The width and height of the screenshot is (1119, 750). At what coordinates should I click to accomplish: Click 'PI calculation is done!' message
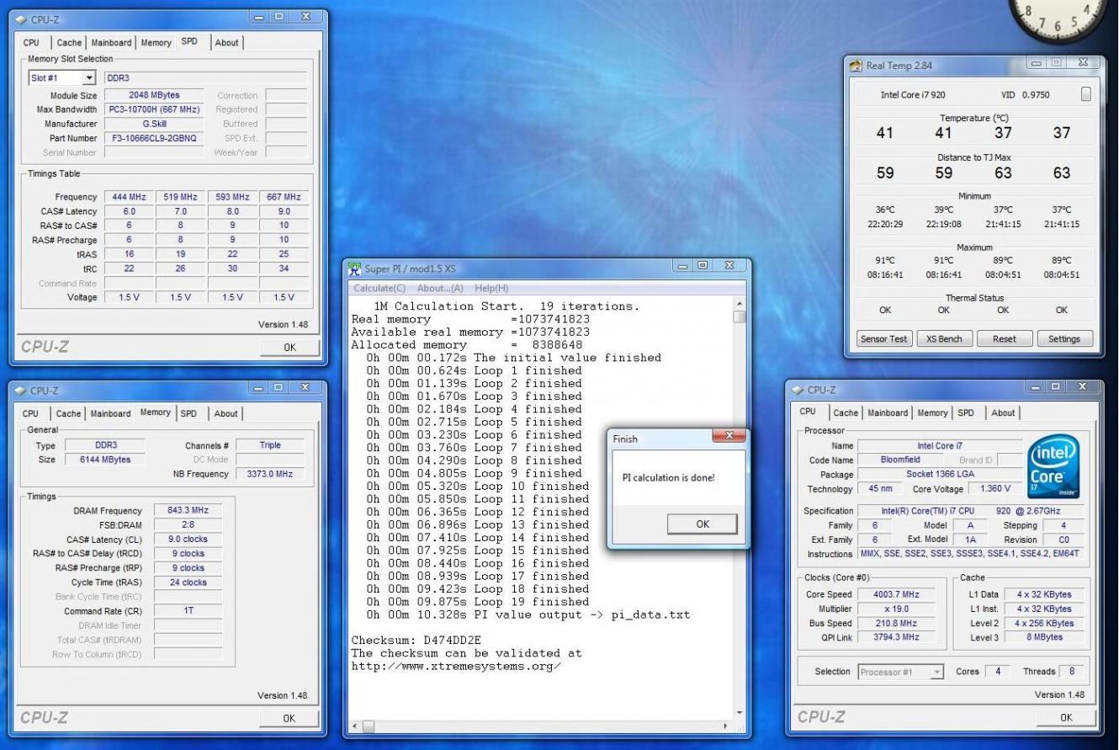tap(668, 478)
